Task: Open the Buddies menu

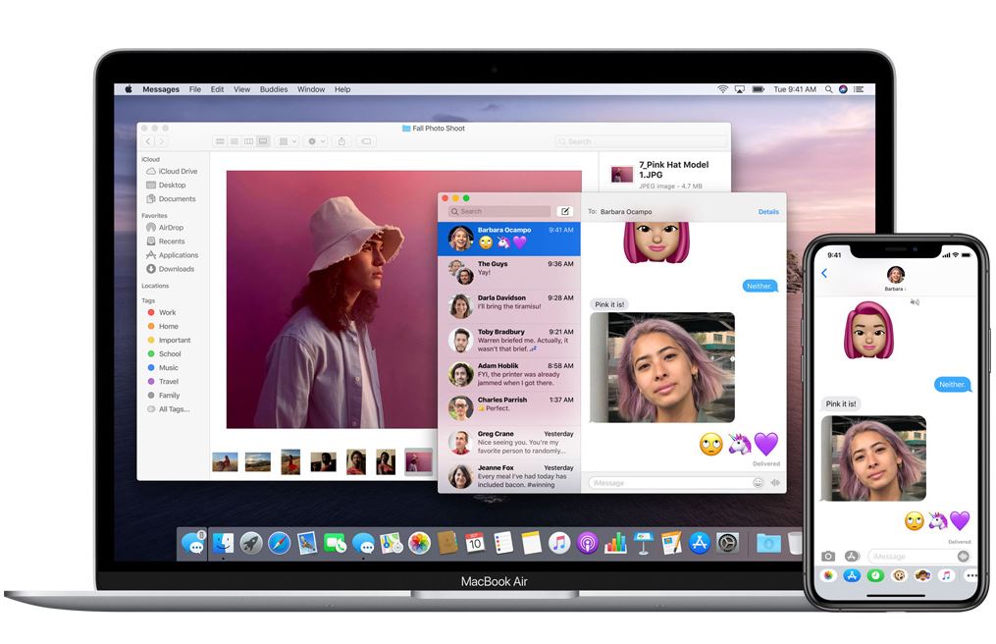Action: tap(274, 89)
